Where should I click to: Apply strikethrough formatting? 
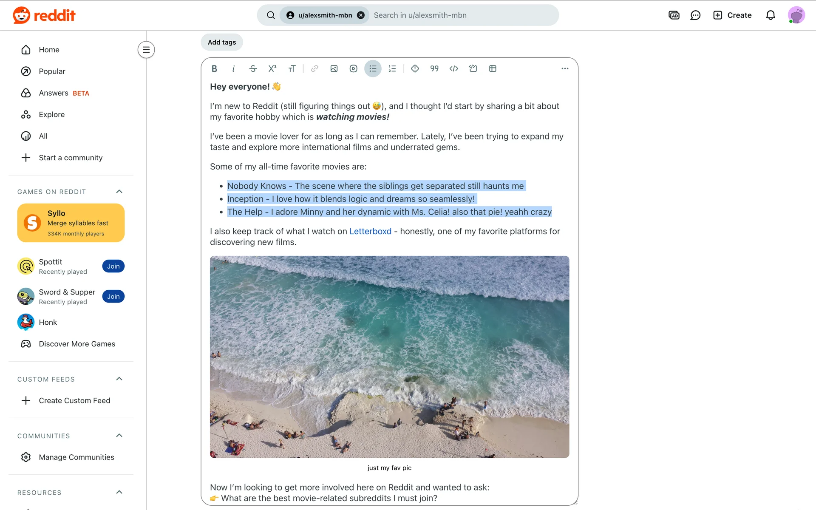click(x=253, y=68)
